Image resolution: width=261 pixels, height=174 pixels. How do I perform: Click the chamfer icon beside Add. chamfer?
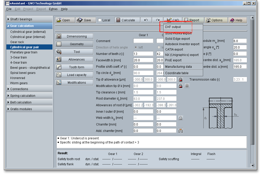(x=180, y=131)
